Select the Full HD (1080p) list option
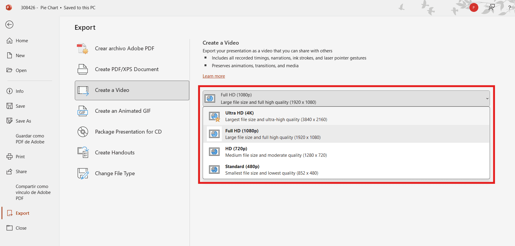 tap(273, 134)
